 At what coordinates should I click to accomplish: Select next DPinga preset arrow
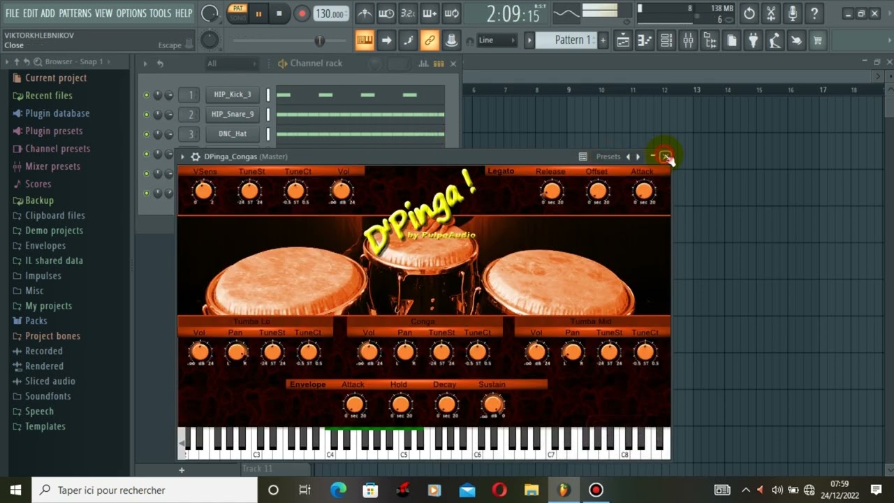click(x=638, y=156)
